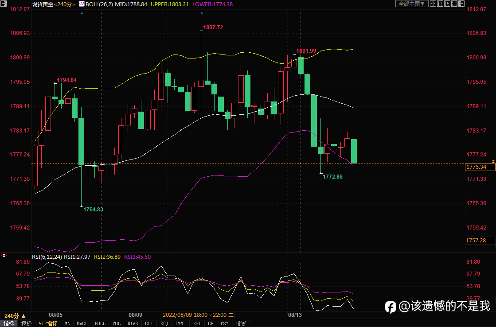Click the crosshair cursor icon

point(433,4)
